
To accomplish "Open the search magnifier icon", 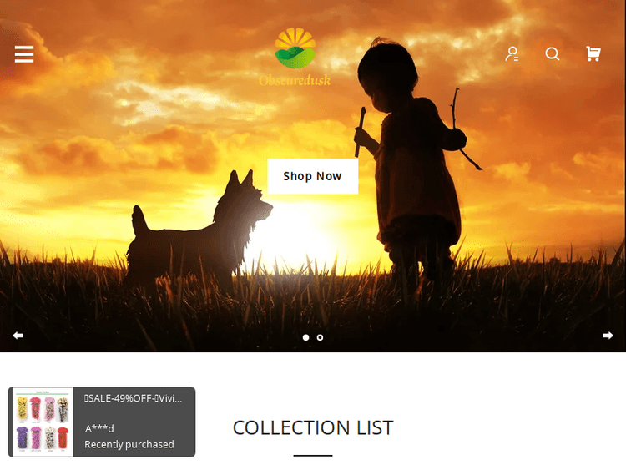I will (553, 53).
